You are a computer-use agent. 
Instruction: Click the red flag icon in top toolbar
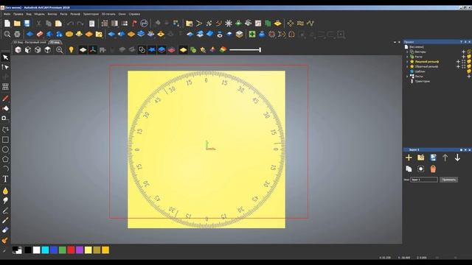[134, 24]
